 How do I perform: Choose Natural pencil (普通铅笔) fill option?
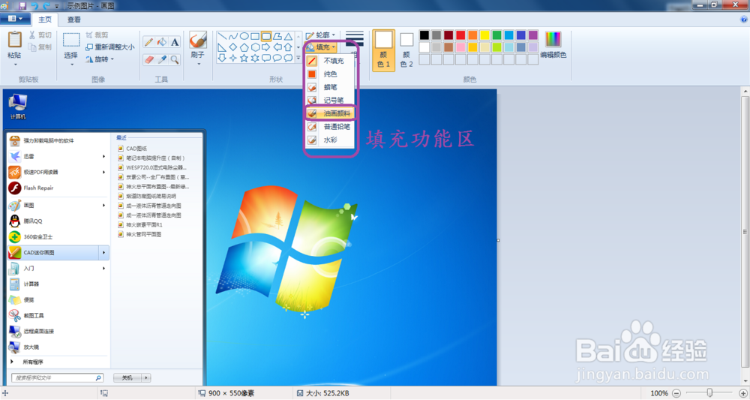(x=330, y=127)
